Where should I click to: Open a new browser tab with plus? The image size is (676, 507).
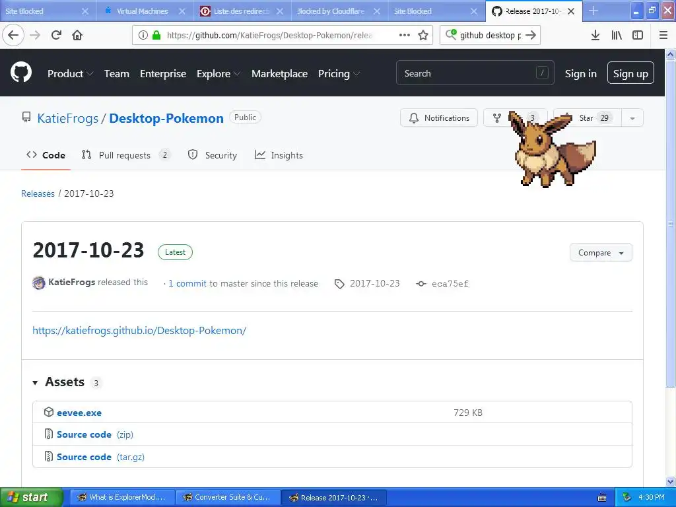click(x=593, y=11)
